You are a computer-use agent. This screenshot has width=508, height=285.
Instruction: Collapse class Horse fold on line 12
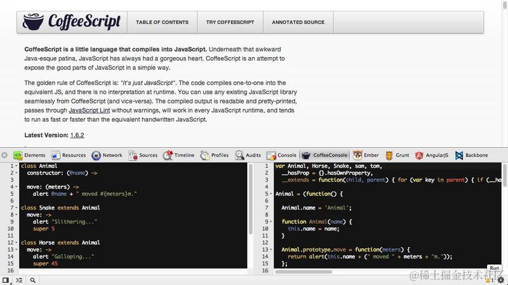pos(17,242)
